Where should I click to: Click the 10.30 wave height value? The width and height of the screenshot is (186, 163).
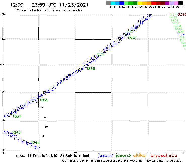[37, 98]
